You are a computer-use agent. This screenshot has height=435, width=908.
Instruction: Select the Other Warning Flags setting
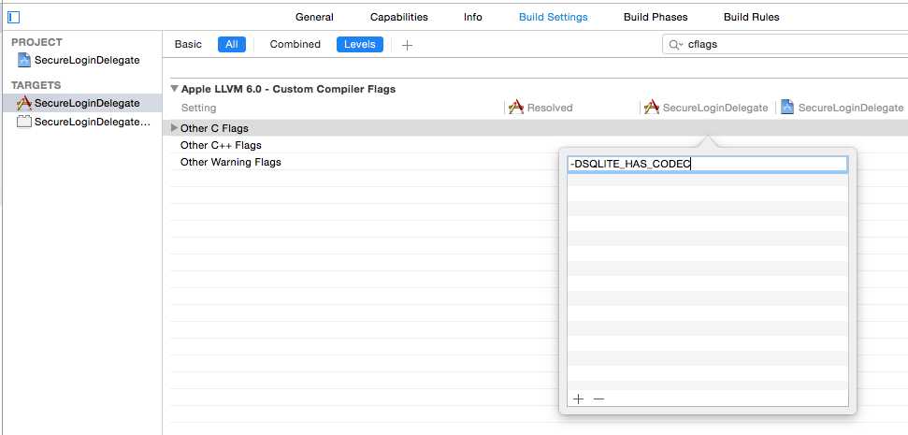click(x=230, y=162)
